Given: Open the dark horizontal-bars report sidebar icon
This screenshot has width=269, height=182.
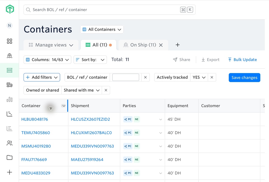Looking at the screenshot, I should click(x=10, y=114).
